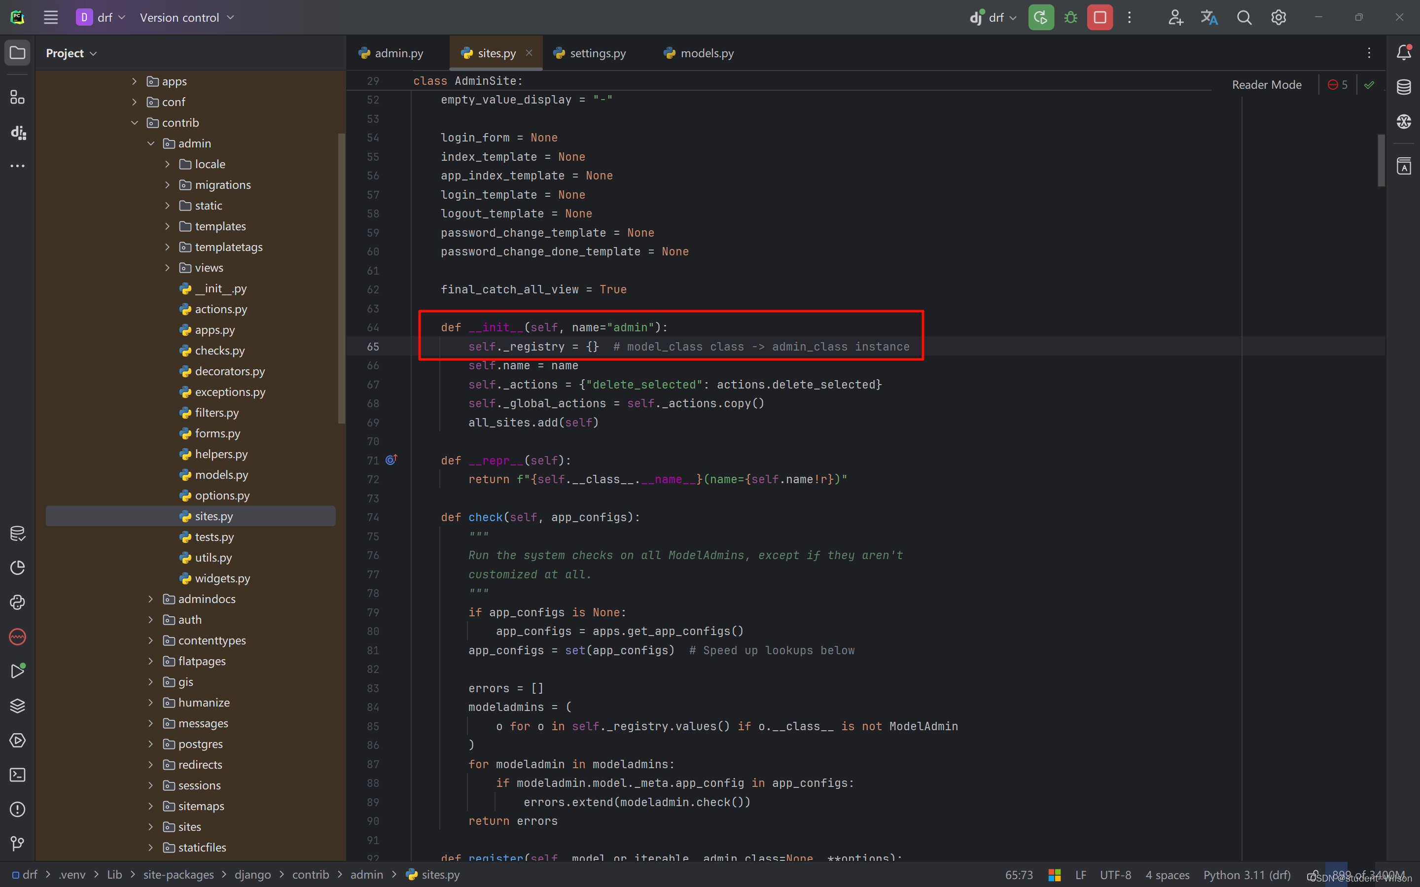Expand the sessions folder

pos(151,785)
